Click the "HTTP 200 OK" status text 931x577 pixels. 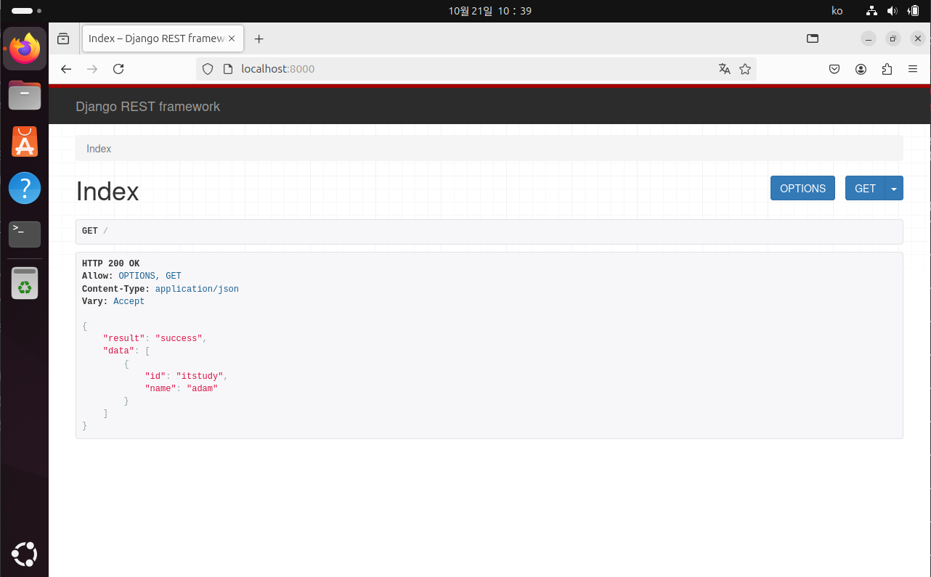point(111,263)
